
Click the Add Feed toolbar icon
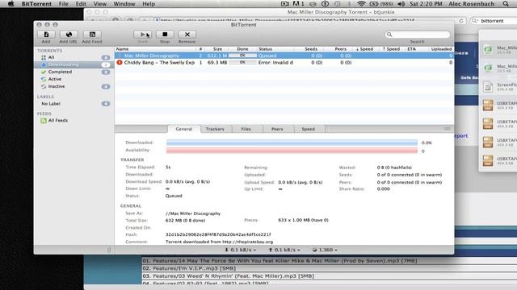[92, 35]
